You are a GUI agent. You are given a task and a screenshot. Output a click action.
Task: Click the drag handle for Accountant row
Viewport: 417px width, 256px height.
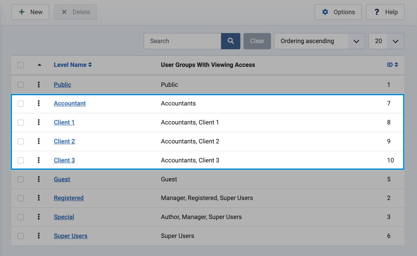coord(39,103)
